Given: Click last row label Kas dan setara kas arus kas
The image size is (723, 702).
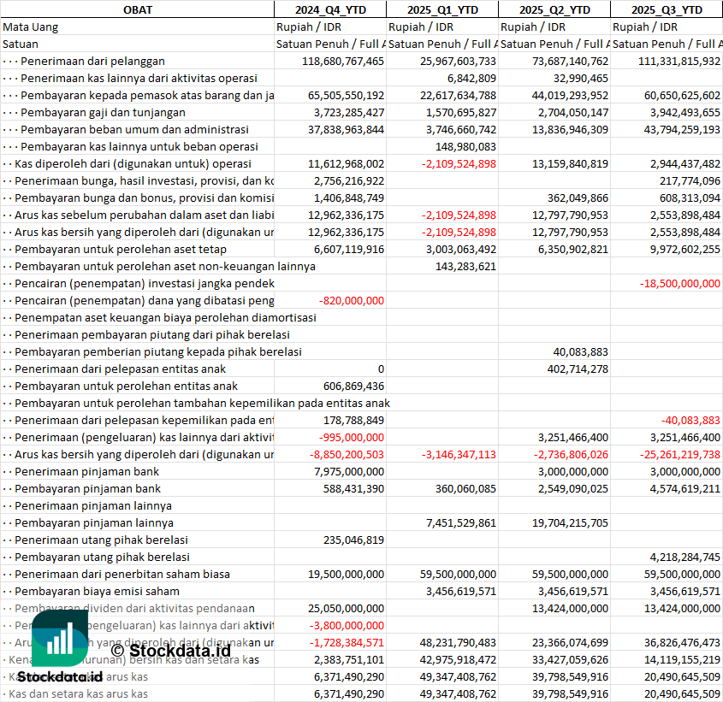Looking at the screenshot, I should pyautogui.click(x=79, y=693).
